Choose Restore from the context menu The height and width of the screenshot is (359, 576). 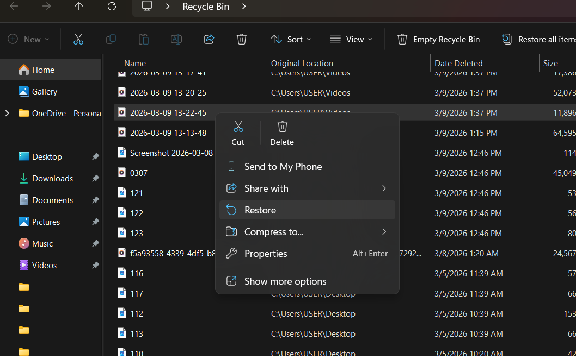(x=260, y=210)
